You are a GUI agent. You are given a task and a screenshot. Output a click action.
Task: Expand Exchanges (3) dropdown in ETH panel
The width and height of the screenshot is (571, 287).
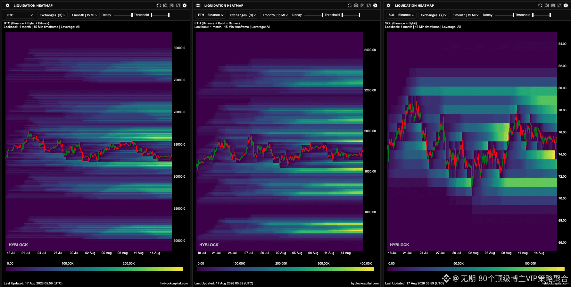click(243, 15)
